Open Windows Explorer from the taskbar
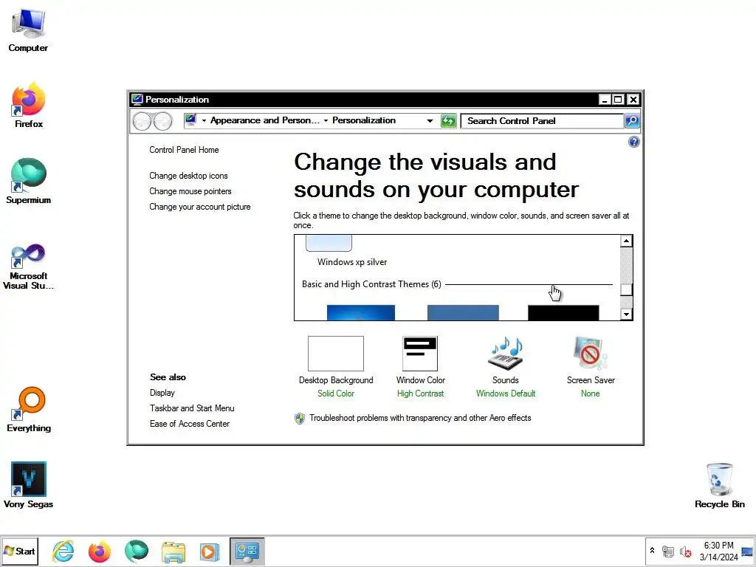Viewport: 756px width, 567px height. 173,551
